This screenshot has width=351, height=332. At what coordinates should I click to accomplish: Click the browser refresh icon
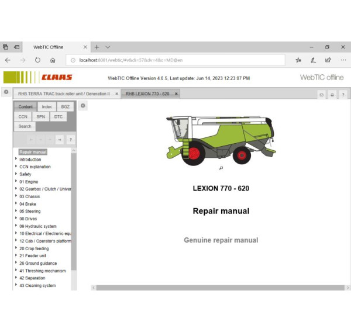[x=38, y=60]
